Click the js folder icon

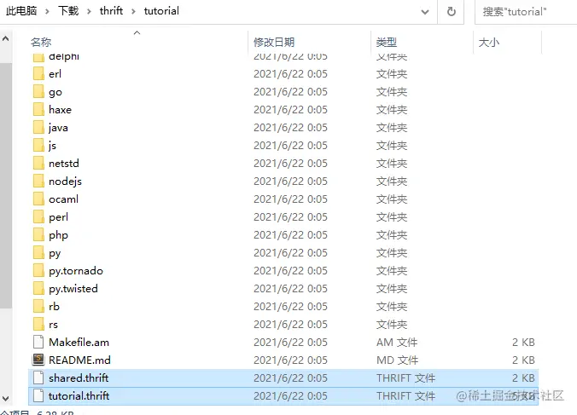(x=38, y=145)
